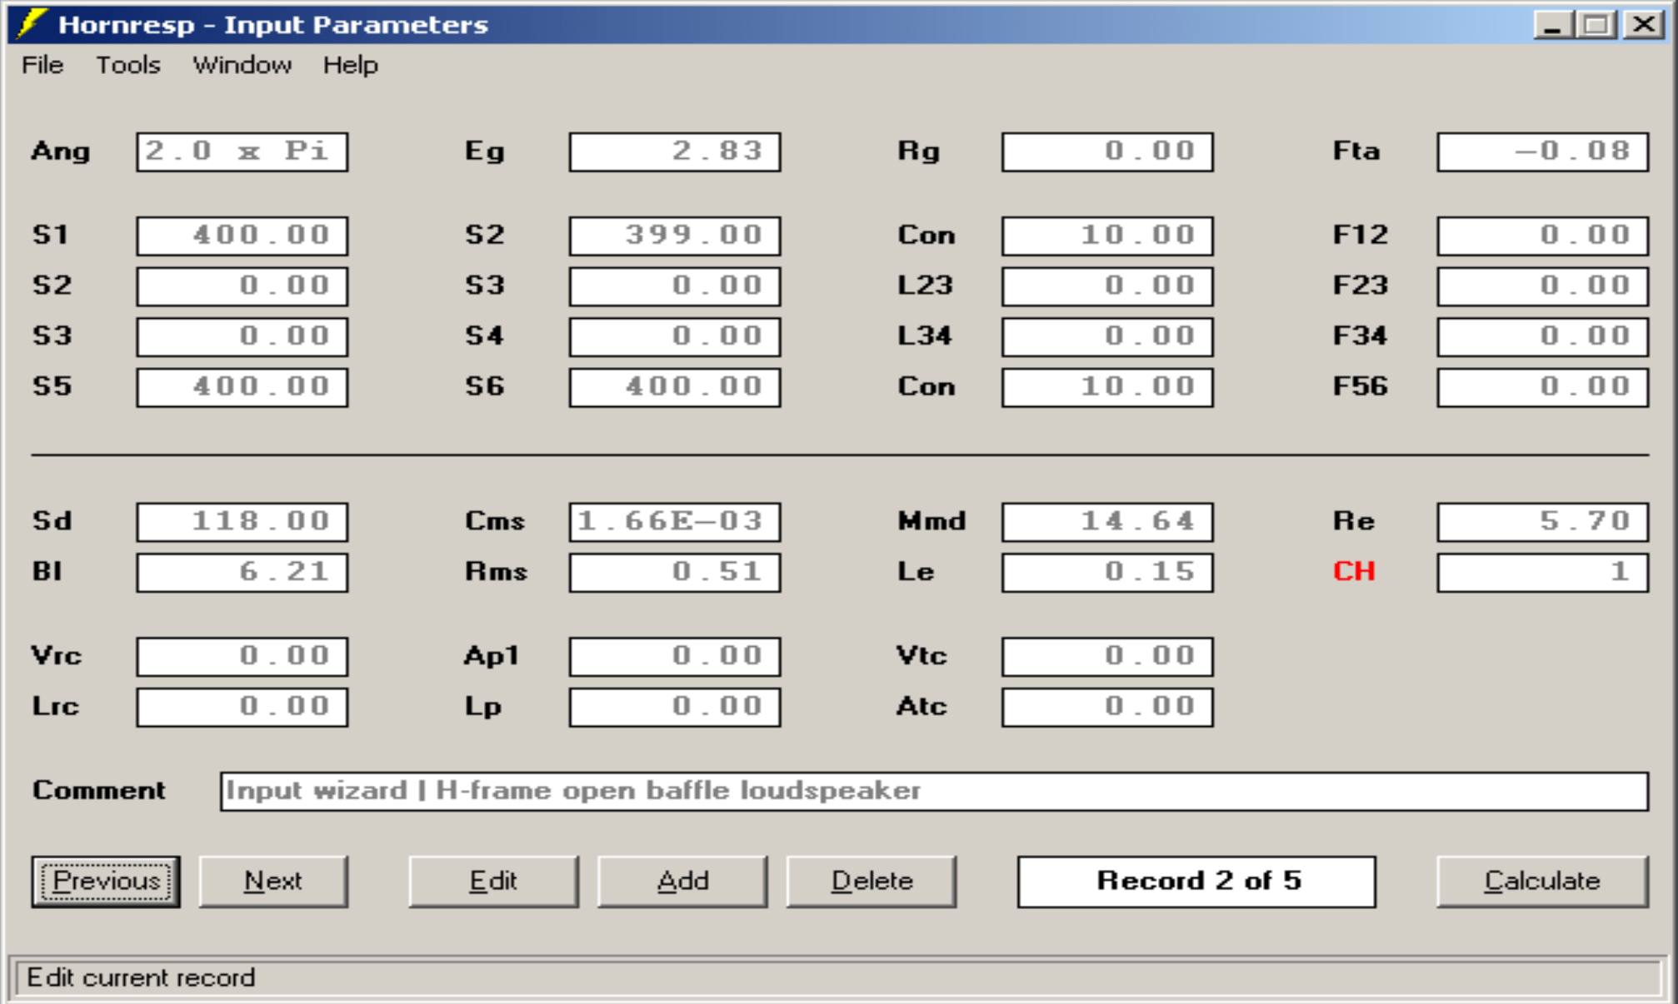Delete the current record
The image size is (1678, 1004).
[871, 881]
